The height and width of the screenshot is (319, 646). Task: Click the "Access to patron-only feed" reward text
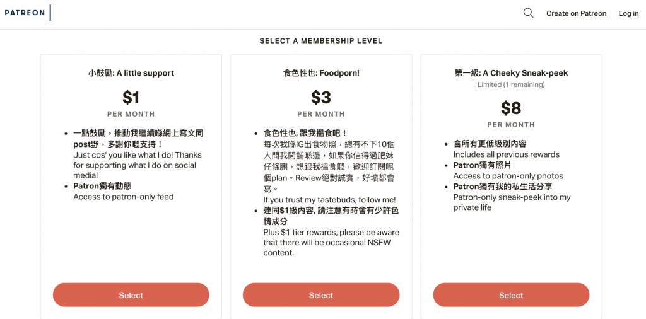tap(123, 197)
